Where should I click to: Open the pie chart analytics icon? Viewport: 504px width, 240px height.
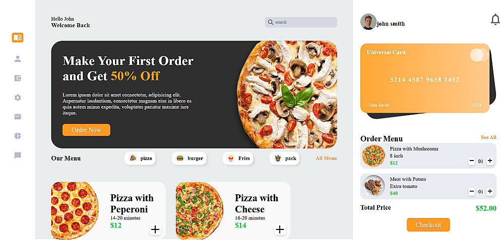click(18, 136)
